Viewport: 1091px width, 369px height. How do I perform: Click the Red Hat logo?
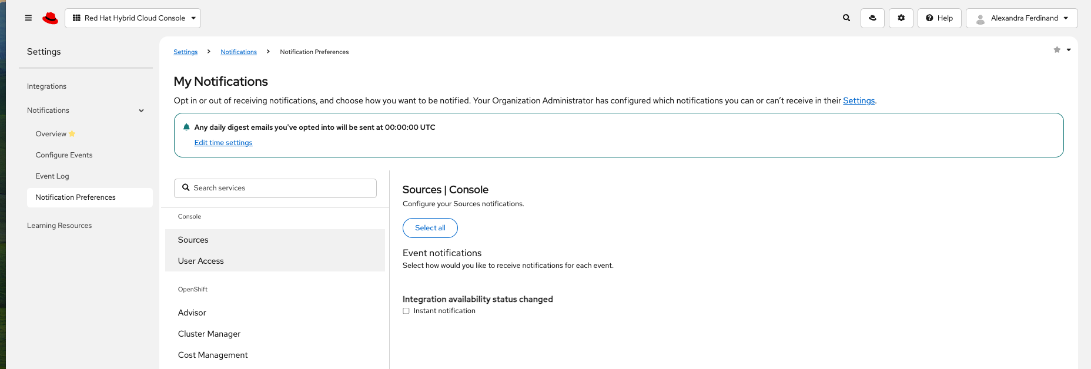point(51,18)
